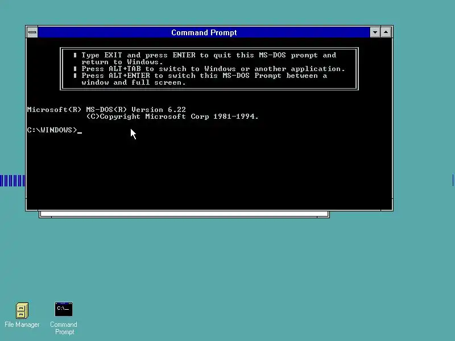The image size is (455, 341).
Task: Click the "return to Windows." text
Action: [x=122, y=62]
